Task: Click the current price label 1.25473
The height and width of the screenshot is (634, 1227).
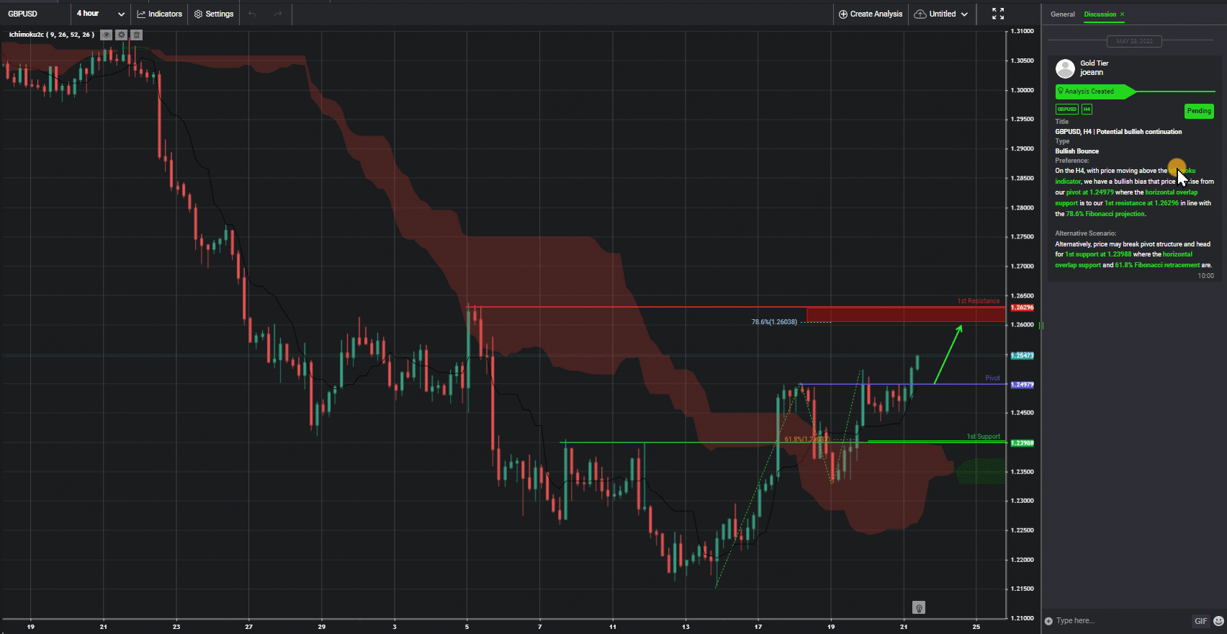Action: [1022, 356]
